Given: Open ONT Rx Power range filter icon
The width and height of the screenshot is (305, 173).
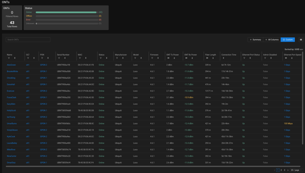Looking at the screenshot, I should click(186, 58).
